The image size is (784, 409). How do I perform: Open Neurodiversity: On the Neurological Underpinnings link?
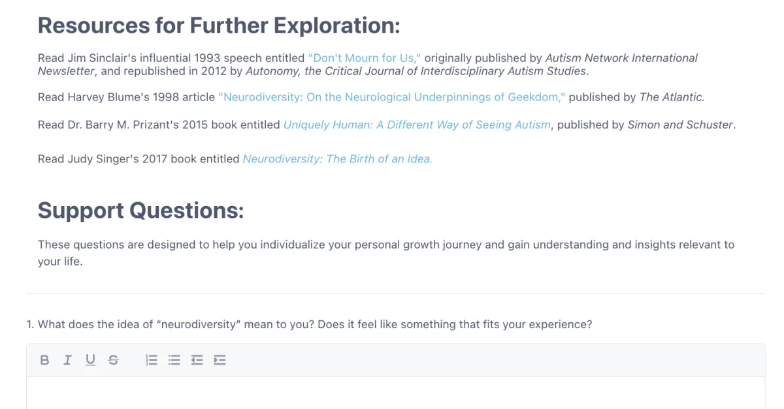point(392,97)
